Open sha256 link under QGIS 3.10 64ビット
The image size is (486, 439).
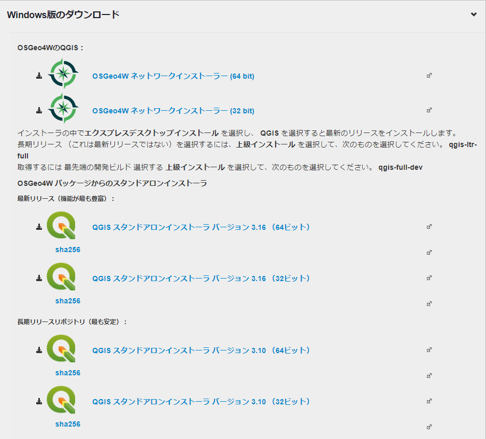coord(68,373)
